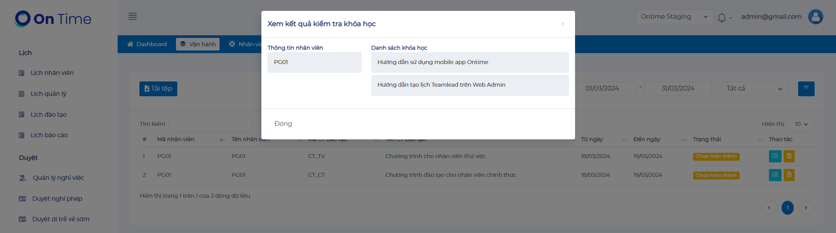Click the yellow document icon in row 1
Viewport: 836px width, 233px height.
pyautogui.click(x=789, y=156)
